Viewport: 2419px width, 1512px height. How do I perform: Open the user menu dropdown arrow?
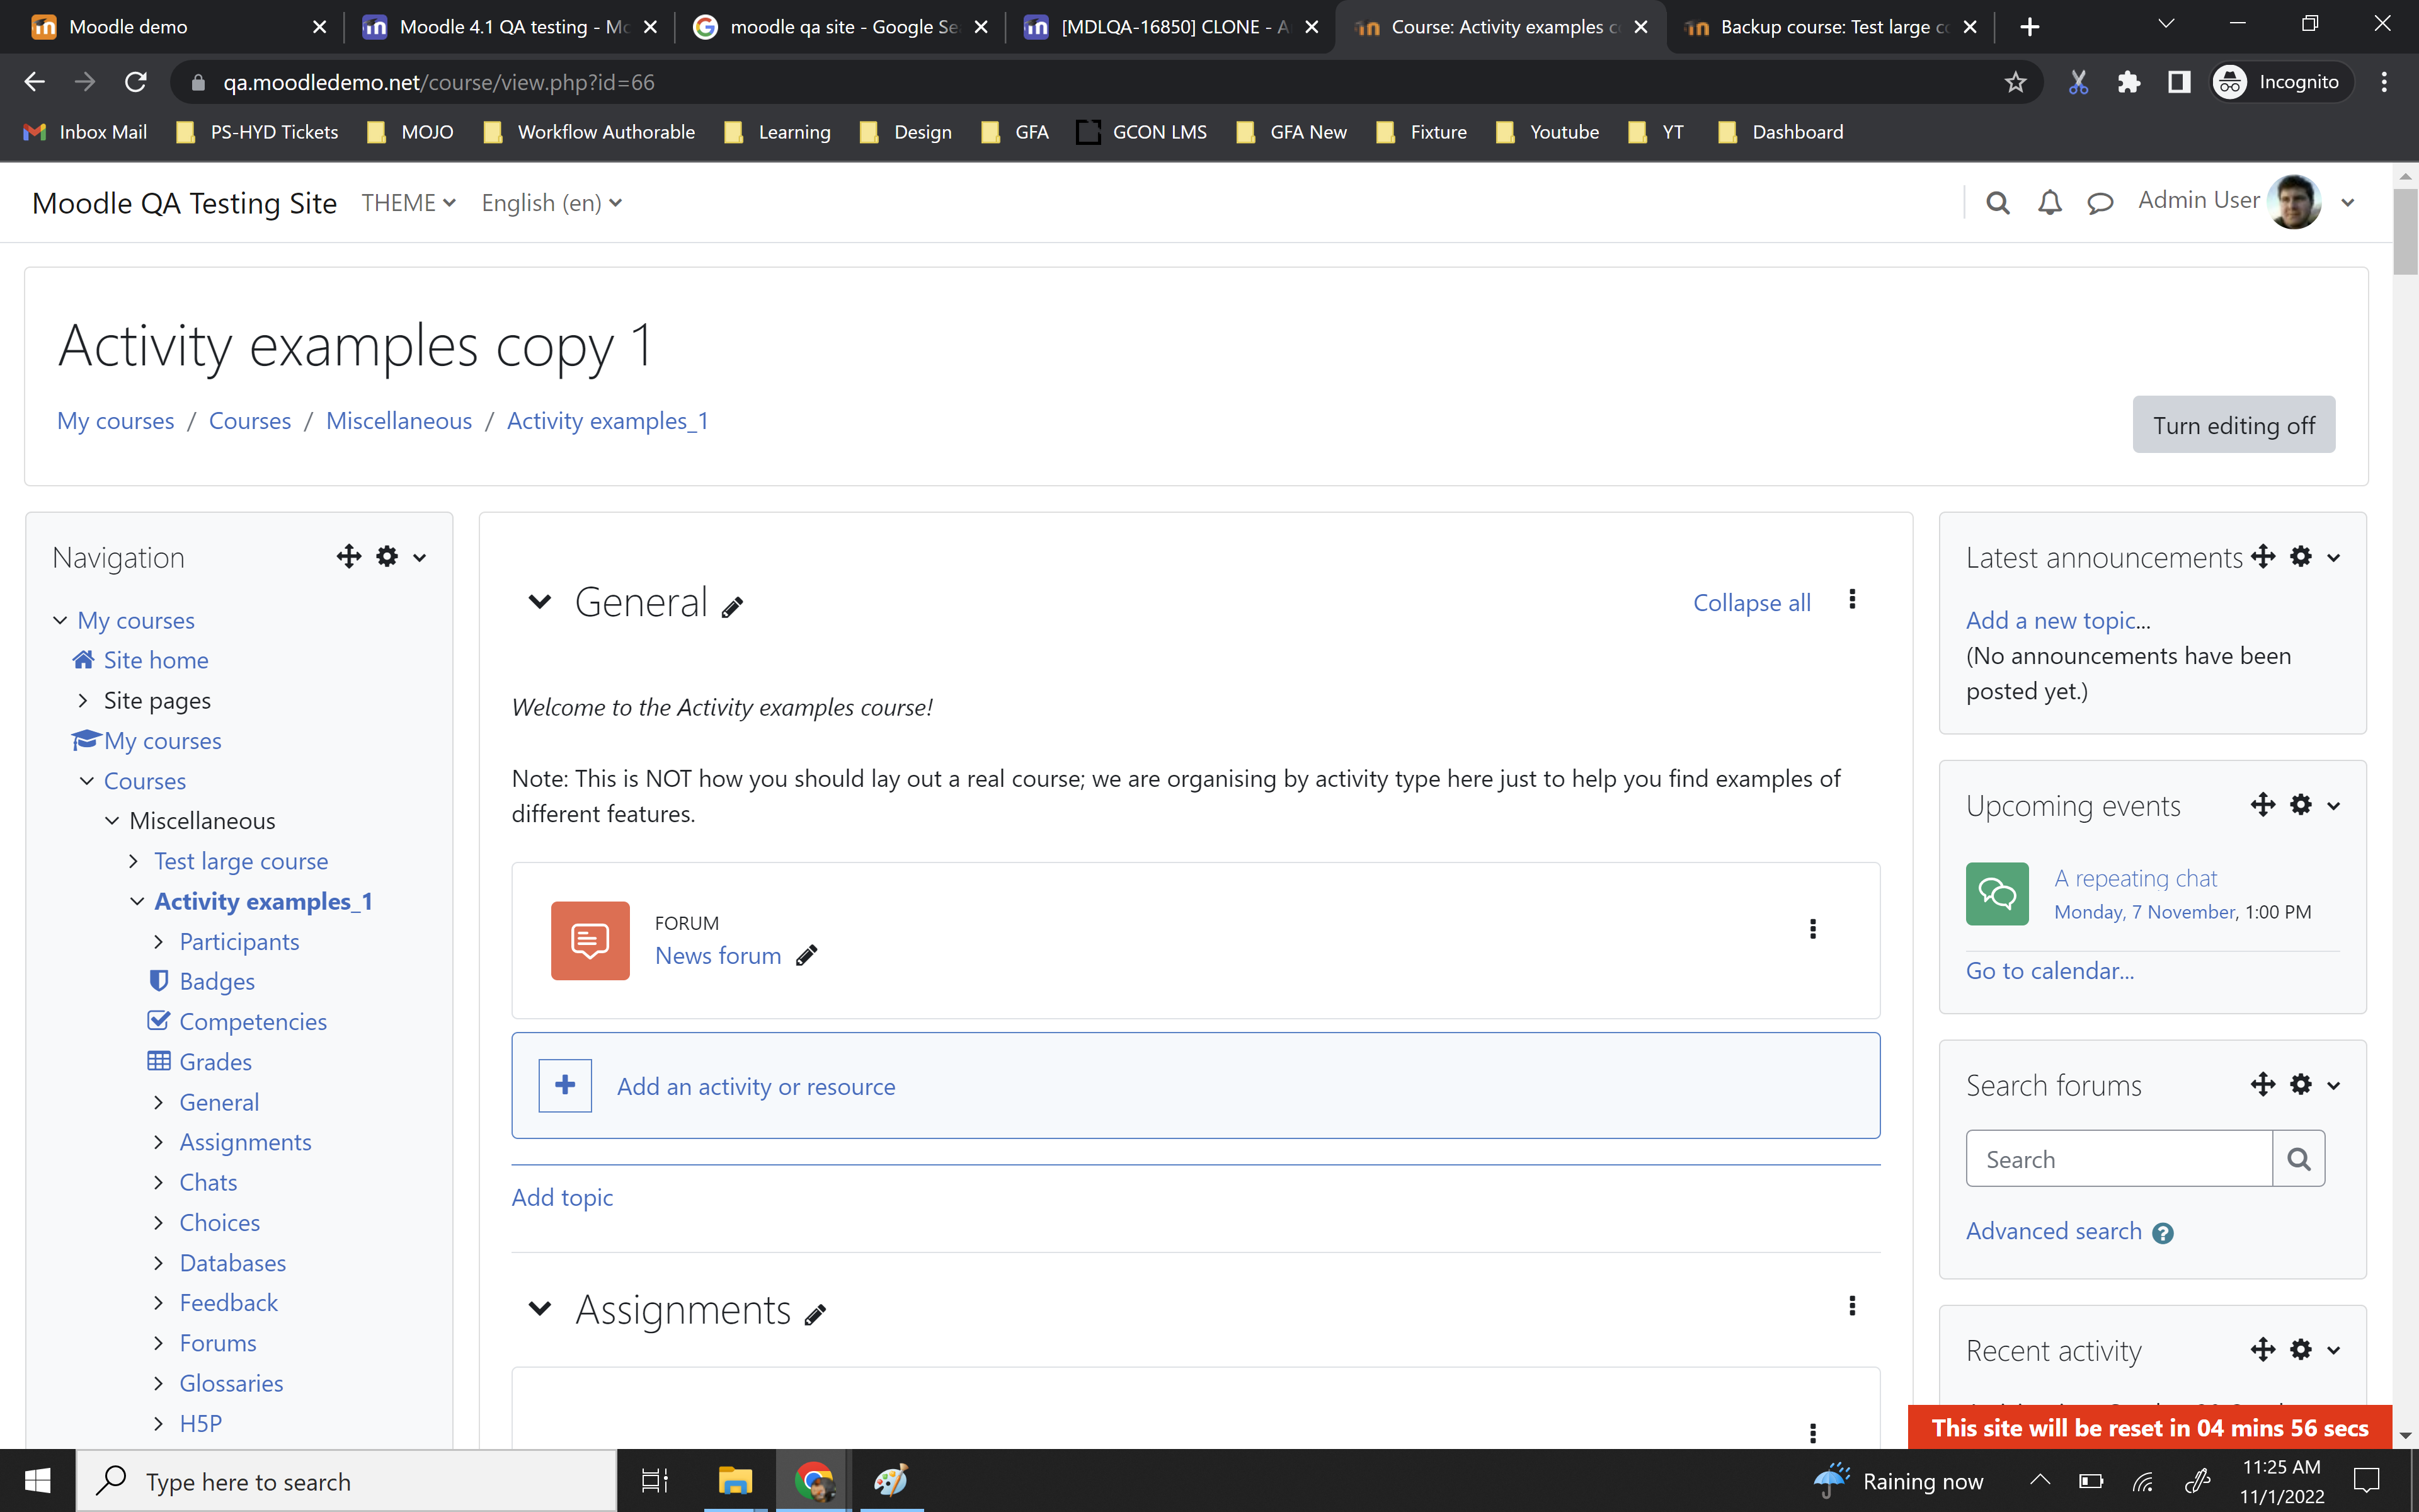pyautogui.click(x=2348, y=203)
